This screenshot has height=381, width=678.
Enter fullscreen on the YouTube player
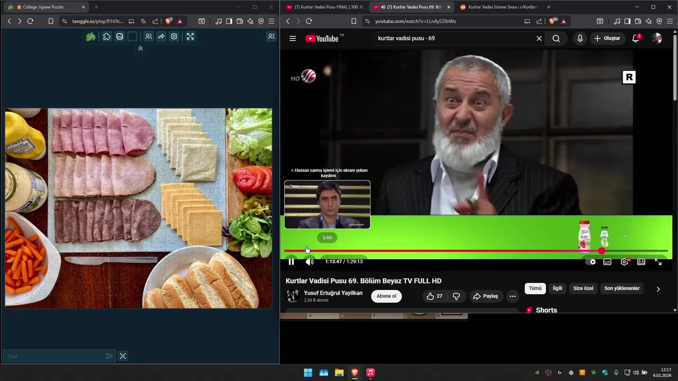point(658,261)
